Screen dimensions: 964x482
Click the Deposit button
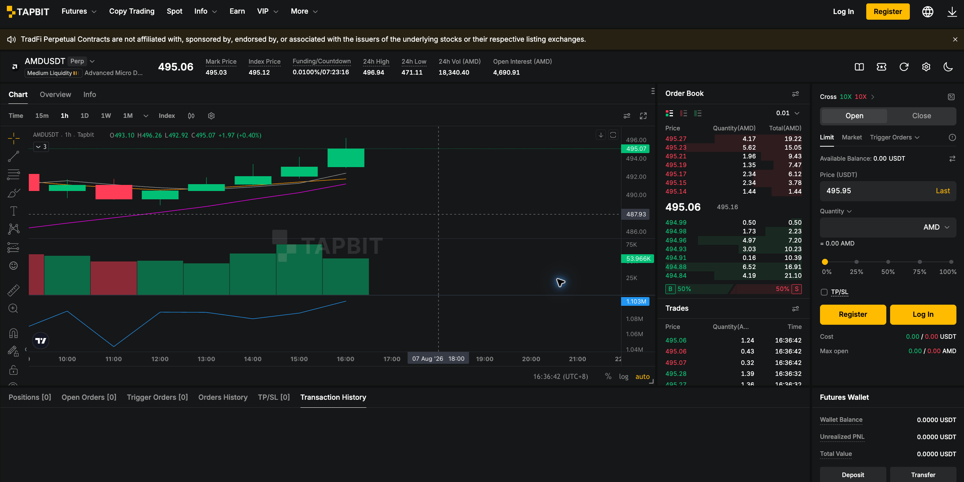click(x=853, y=475)
